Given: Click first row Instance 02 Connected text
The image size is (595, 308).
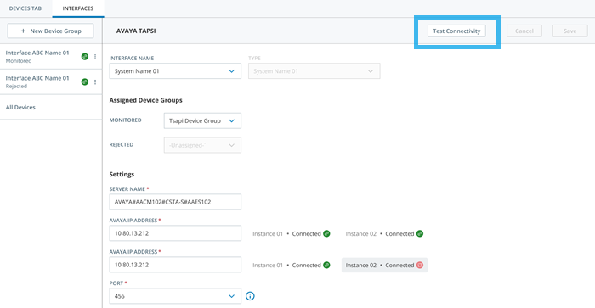Looking at the screenshot, I should (x=380, y=233).
